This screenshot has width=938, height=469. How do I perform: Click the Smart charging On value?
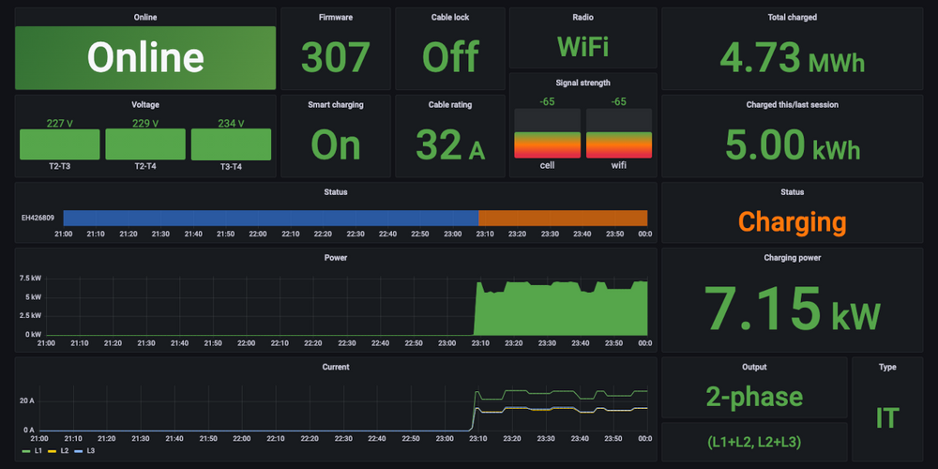(335, 145)
